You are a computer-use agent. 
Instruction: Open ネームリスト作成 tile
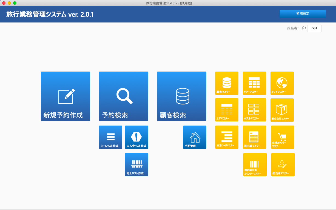click(x=110, y=137)
